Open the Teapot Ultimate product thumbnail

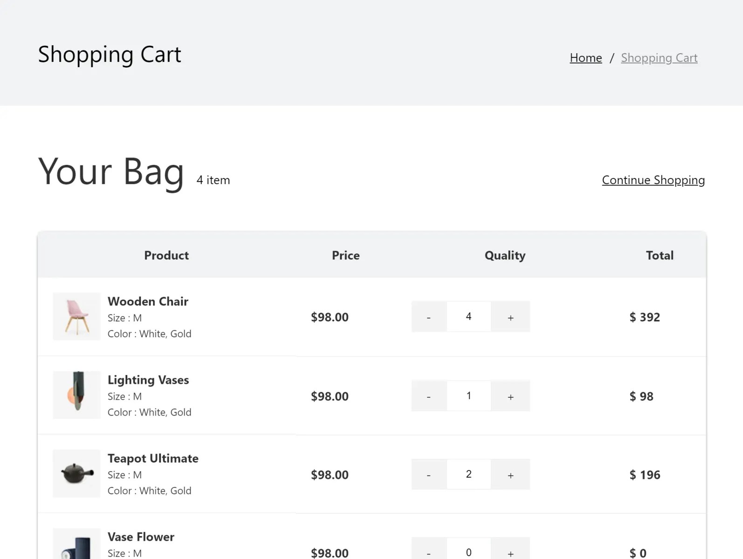point(76,473)
